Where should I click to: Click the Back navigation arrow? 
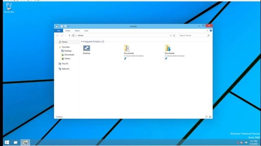[x=58, y=36]
